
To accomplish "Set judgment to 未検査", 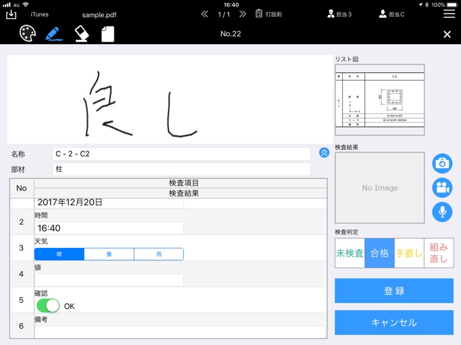I will (x=350, y=253).
